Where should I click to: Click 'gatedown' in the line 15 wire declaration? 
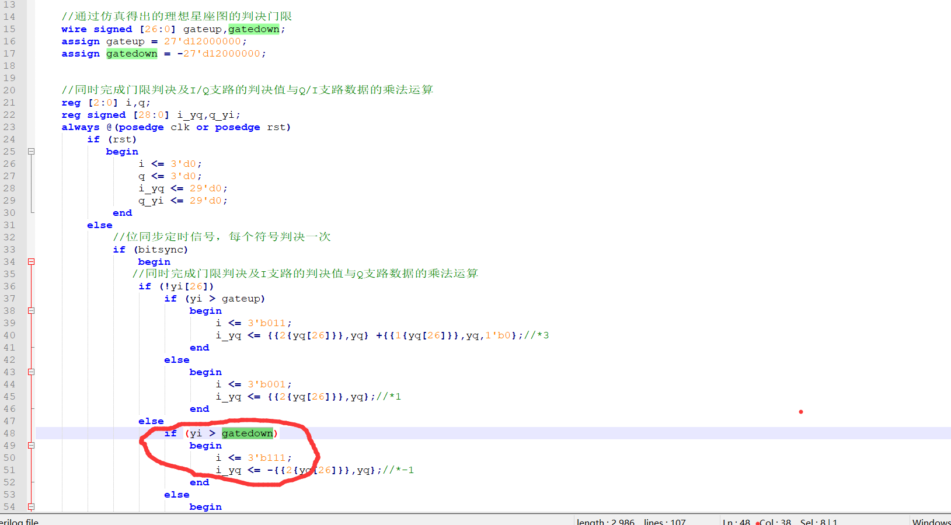(253, 29)
